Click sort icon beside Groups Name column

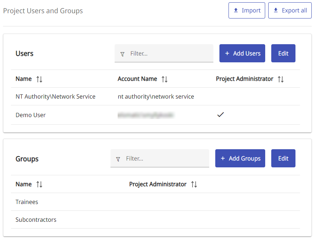(39, 184)
